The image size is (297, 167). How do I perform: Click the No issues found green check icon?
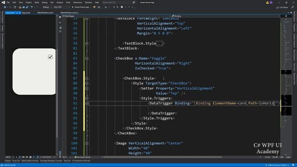[76, 157]
